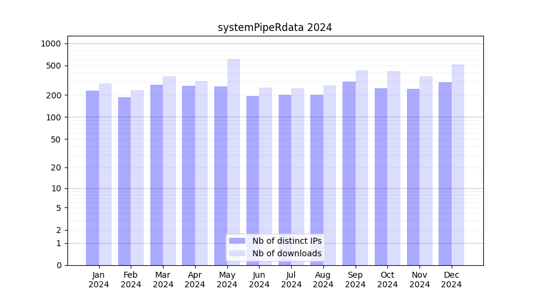Select the Aug 2024 downloads bar
The image size is (537, 298).
point(329,175)
